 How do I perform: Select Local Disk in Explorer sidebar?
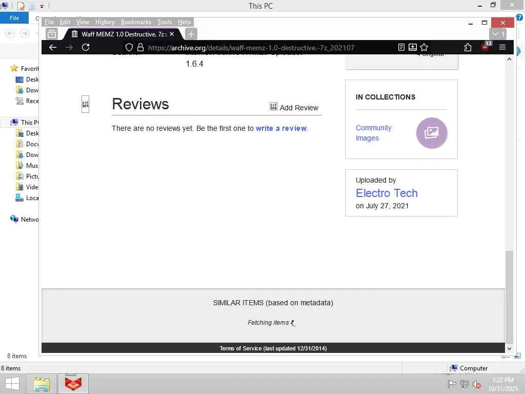click(x=27, y=198)
